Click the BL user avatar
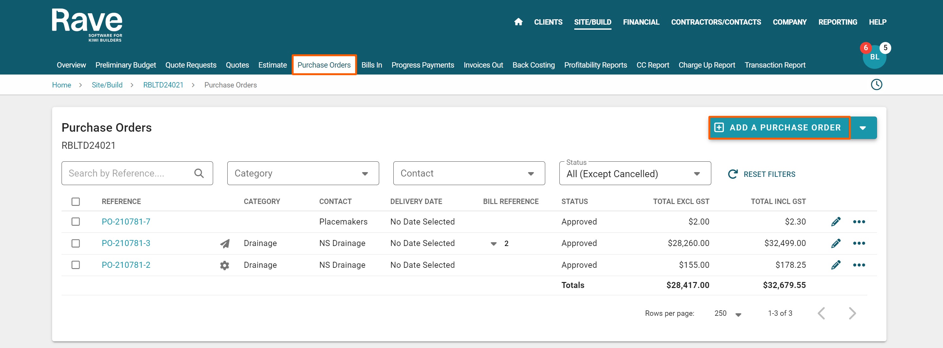The width and height of the screenshot is (943, 348). click(x=874, y=57)
